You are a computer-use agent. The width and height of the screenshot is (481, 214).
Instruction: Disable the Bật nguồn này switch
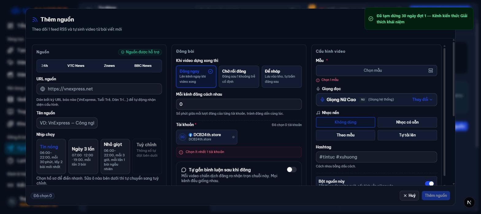429,184
